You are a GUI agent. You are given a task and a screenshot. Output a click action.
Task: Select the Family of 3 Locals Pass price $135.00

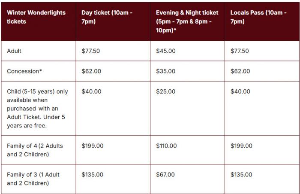click(x=241, y=175)
